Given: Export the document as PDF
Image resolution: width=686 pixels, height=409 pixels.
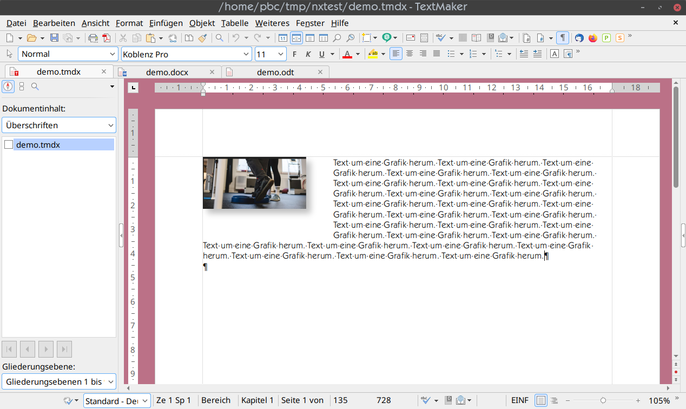Looking at the screenshot, I should click(x=106, y=38).
